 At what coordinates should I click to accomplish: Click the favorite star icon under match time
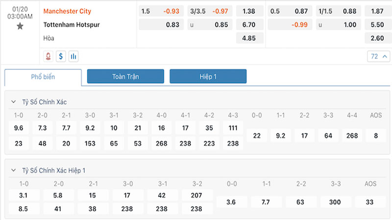coord(20,26)
